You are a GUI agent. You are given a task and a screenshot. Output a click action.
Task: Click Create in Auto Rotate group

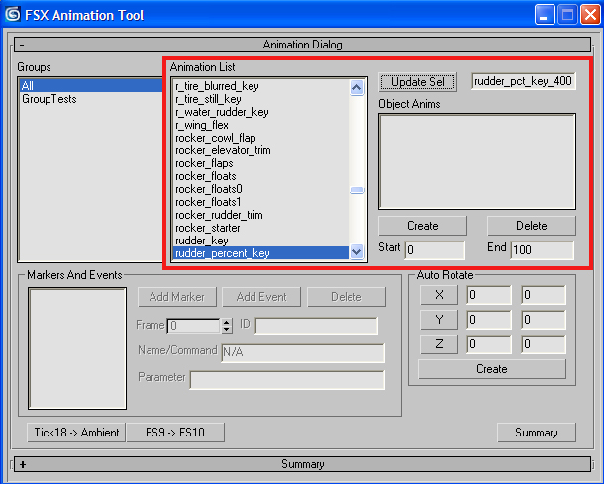492,369
